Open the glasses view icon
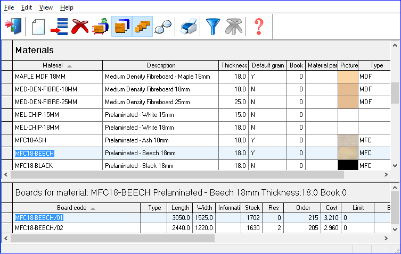Screen dimensions: 401x254 click(163, 27)
